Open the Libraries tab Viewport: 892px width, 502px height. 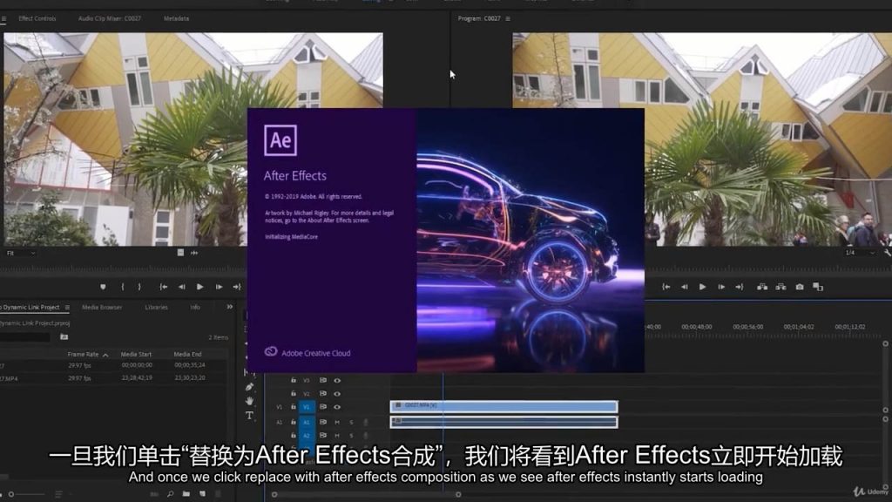click(156, 308)
